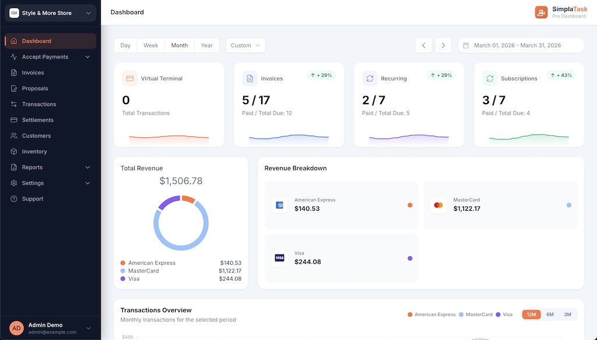Click the Subscriptions card refresh icon
This screenshot has height=340, width=597.
point(490,79)
